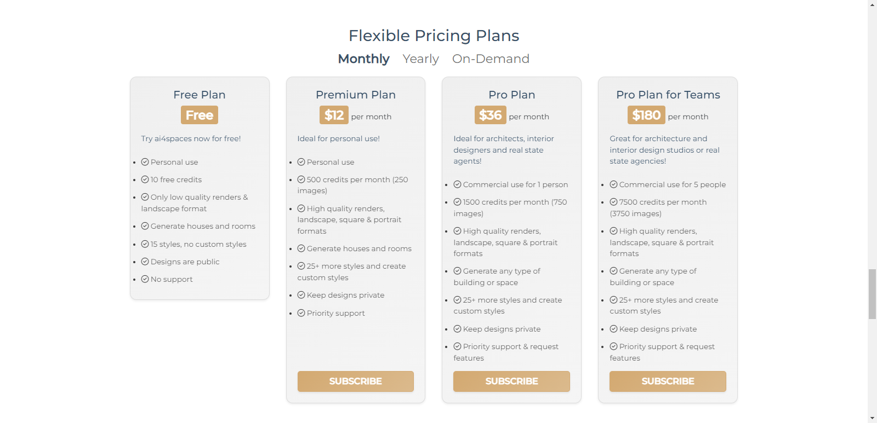Subscribe to the Premium Plan
This screenshot has width=877, height=423.
[x=355, y=381]
